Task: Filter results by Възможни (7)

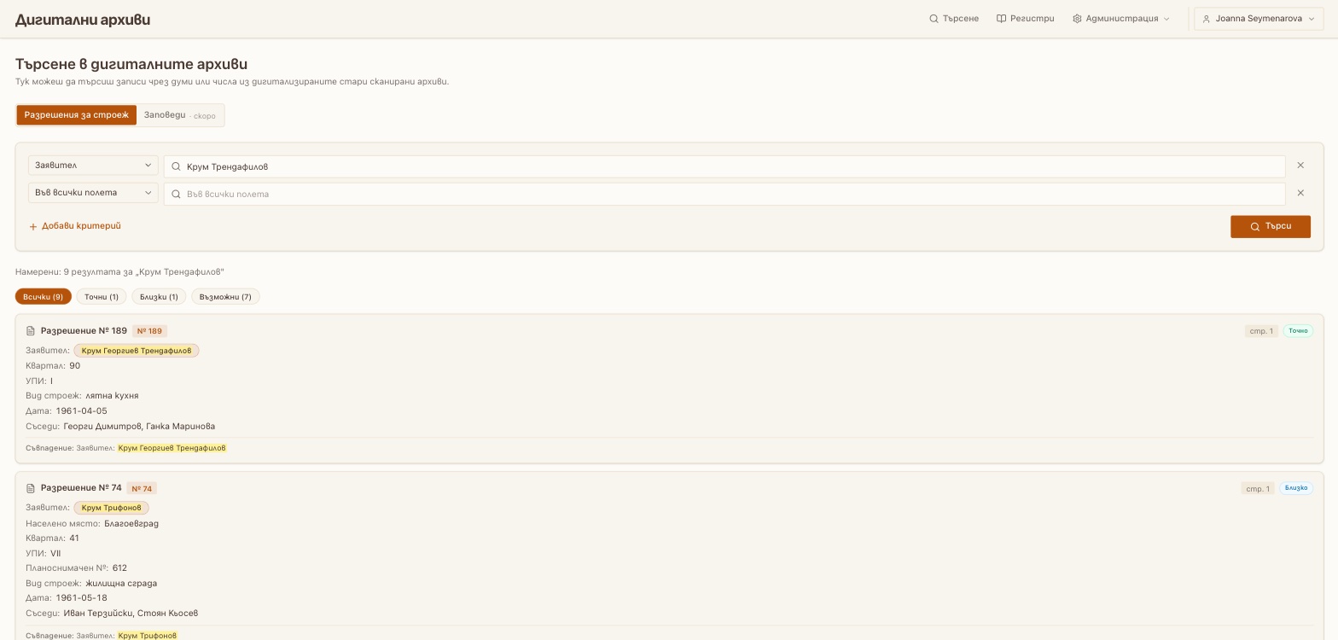Action: (x=225, y=297)
